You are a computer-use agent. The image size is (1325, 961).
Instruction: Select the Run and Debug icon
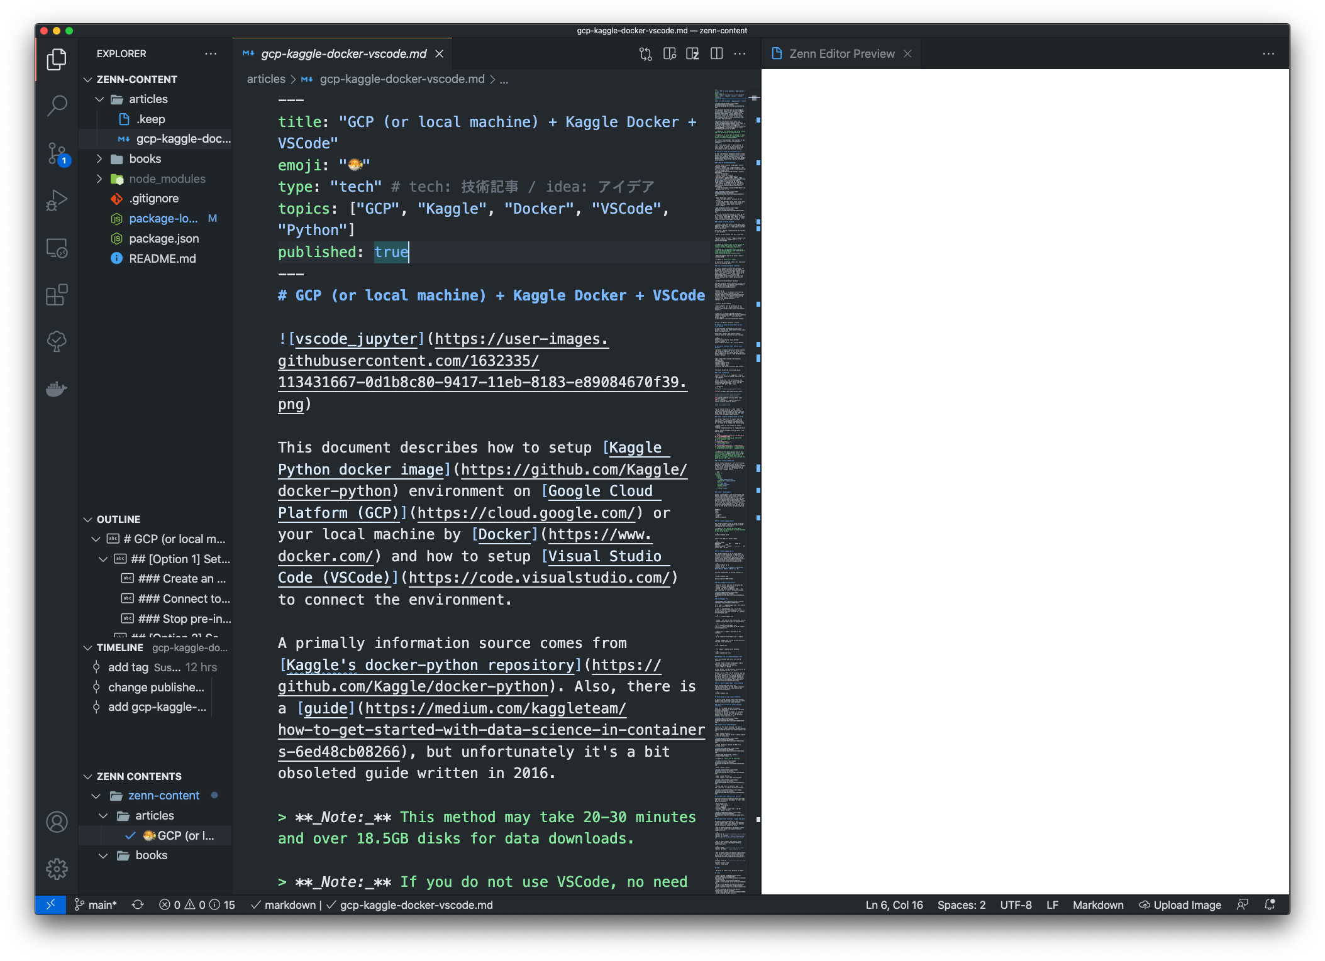tap(57, 200)
